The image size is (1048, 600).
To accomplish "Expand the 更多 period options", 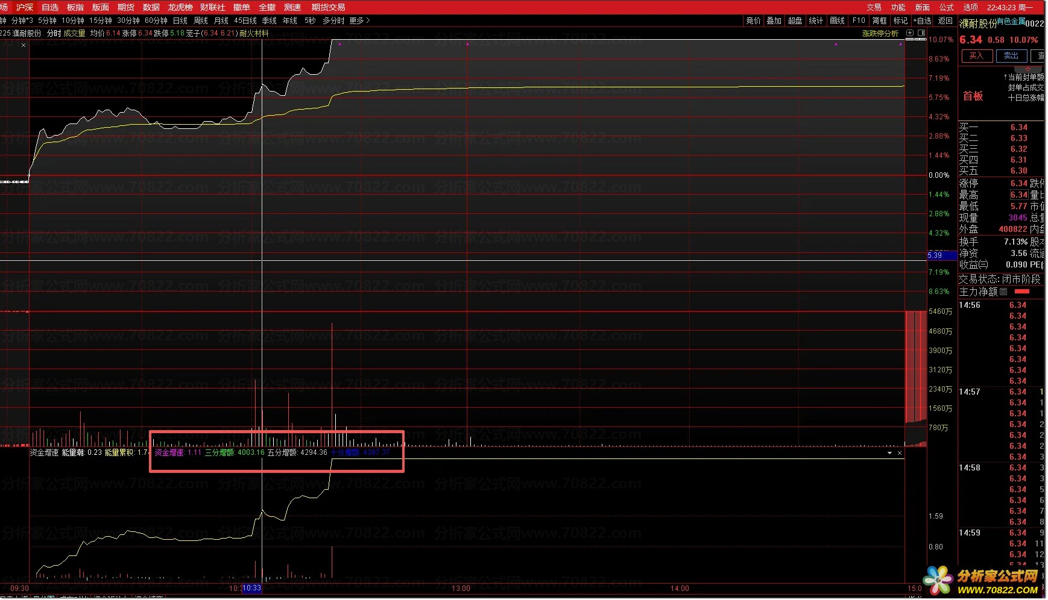I will tap(359, 20).
